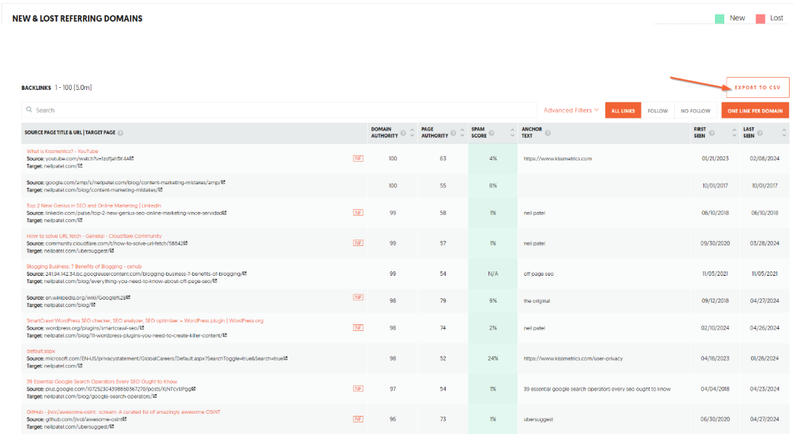This screenshot has width=794, height=434.
Task: Toggle One Link Per Domain
Action: (755, 111)
